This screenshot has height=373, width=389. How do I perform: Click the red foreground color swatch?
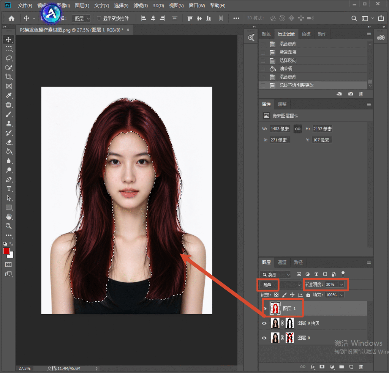pos(6,251)
